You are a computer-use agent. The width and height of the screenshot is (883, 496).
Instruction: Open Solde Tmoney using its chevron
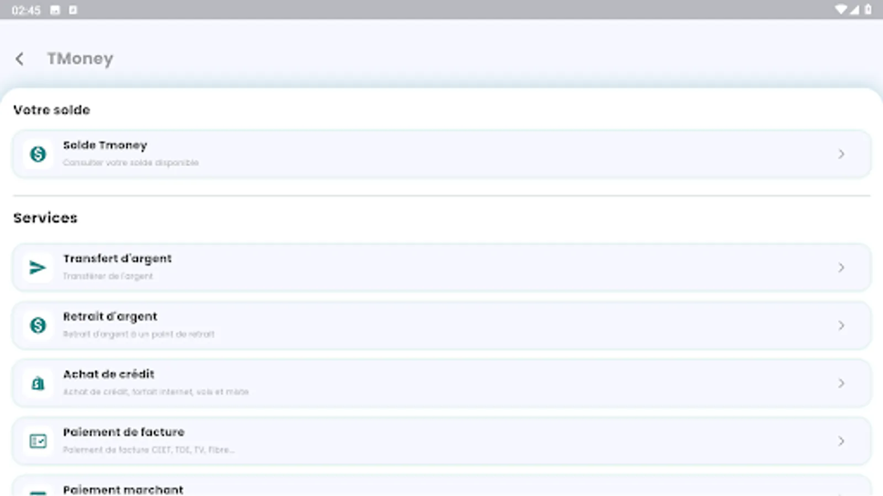tap(841, 154)
